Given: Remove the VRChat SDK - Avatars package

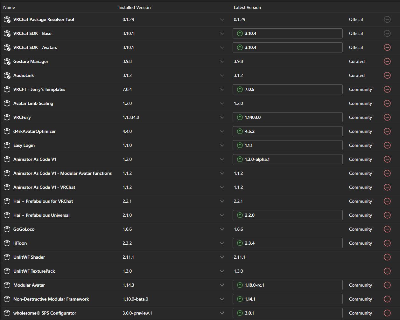Looking at the screenshot, I should point(387,47).
